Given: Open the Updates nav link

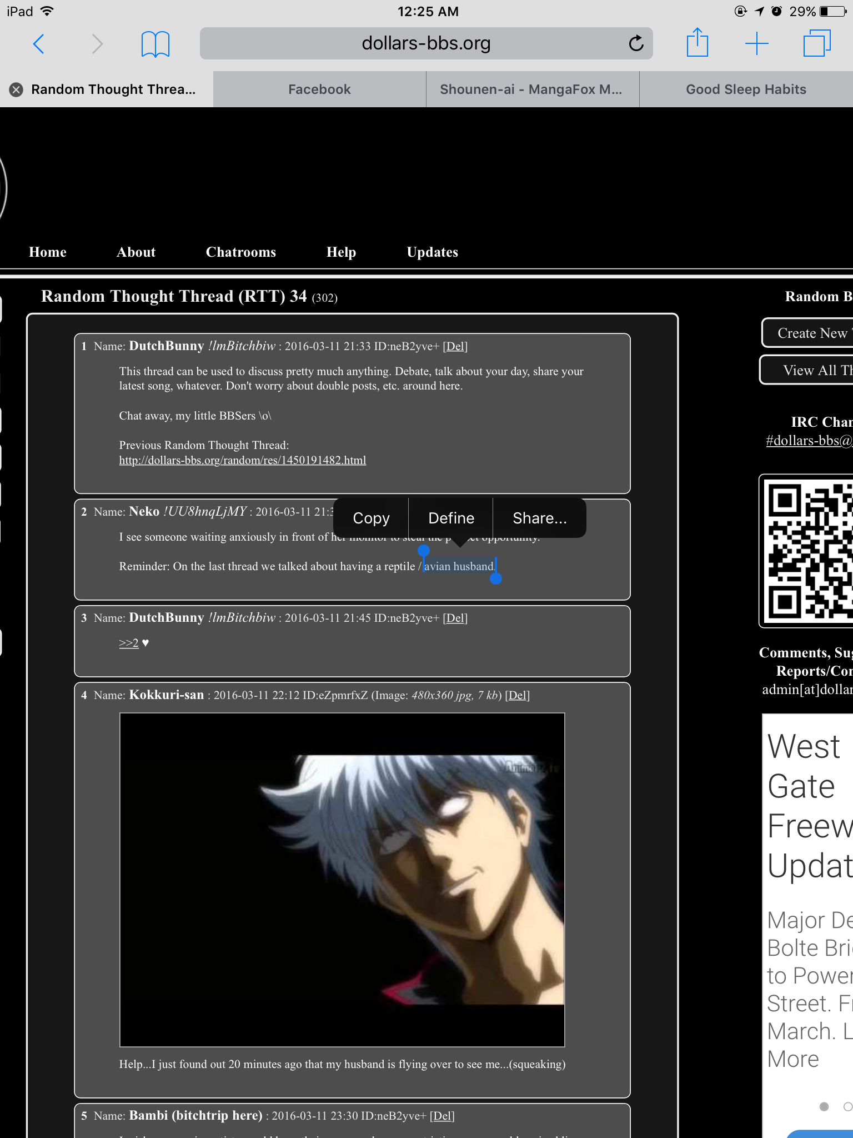Looking at the screenshot, I should (x=433, y=252).
